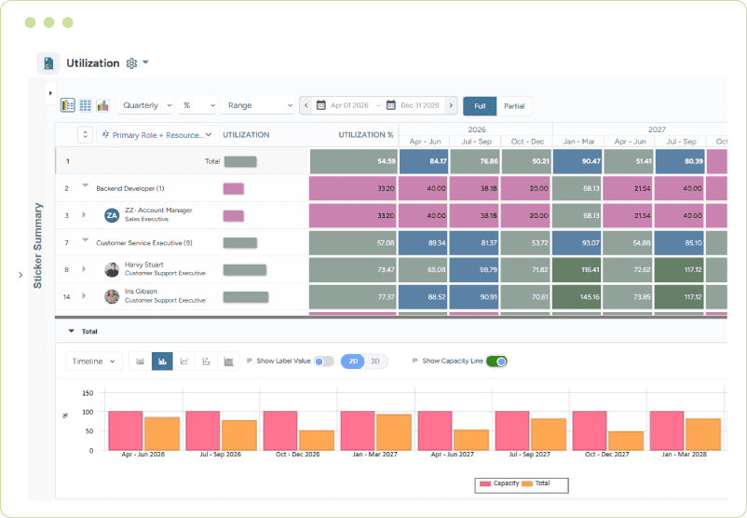
Task: Click the Harvy Stuart utilization bar
Action: click(x=245, y=270)
